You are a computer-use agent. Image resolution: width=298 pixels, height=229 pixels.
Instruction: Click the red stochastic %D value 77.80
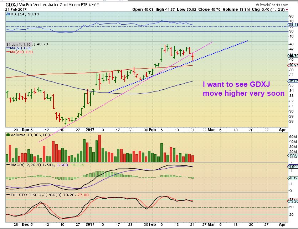point(83,195)
